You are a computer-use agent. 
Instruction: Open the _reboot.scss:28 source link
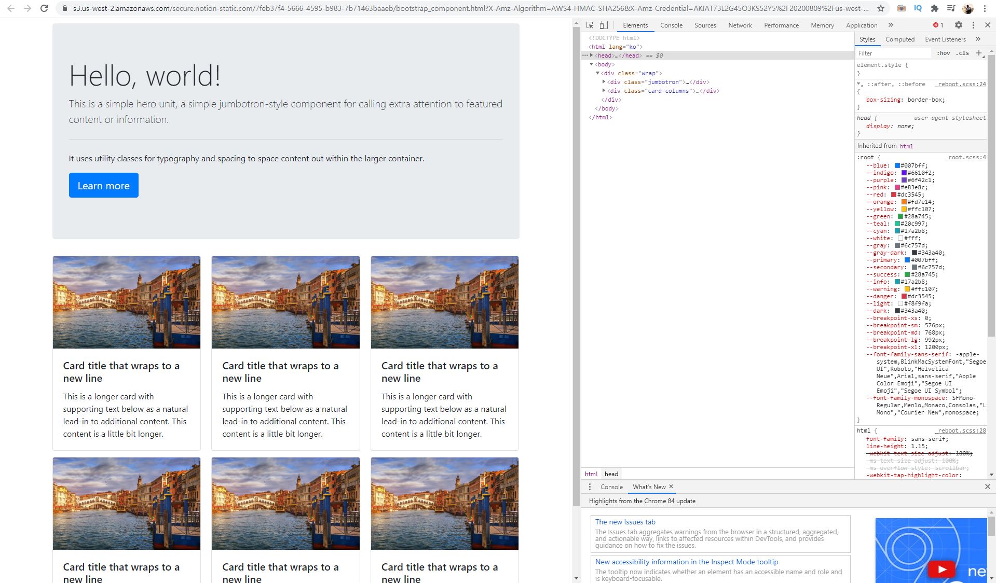point(961,431)
